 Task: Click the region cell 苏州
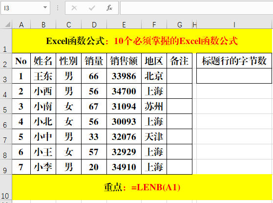(x=154, y=106)
